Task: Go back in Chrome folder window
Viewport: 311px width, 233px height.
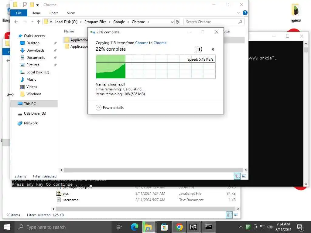Action: click(x=16, y=22)
